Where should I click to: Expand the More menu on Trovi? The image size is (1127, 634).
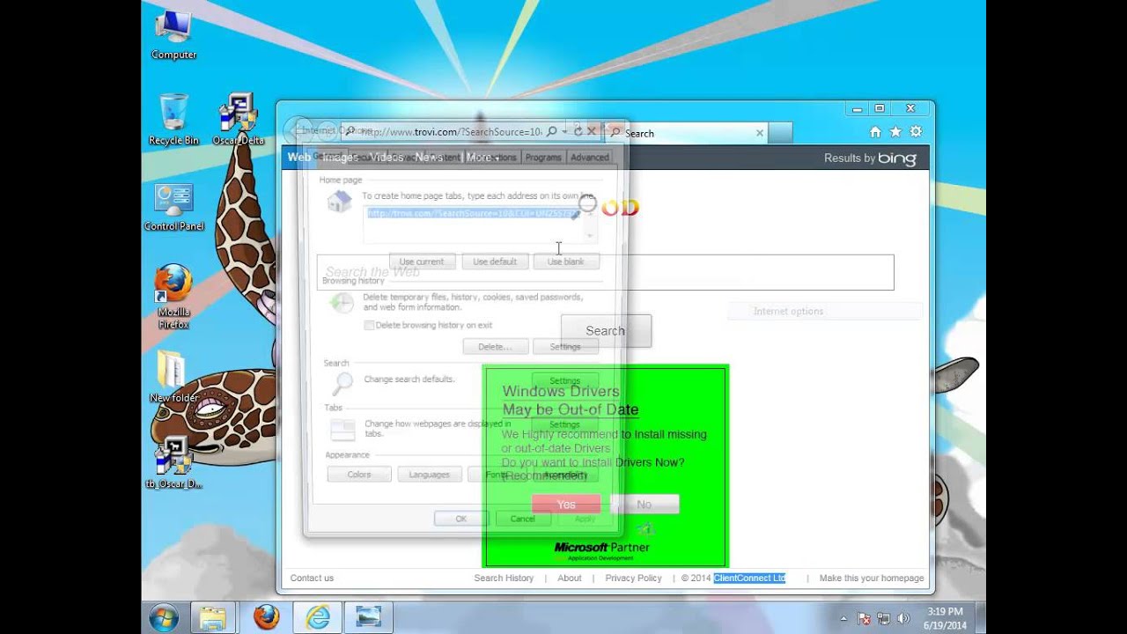click(482, 158)
